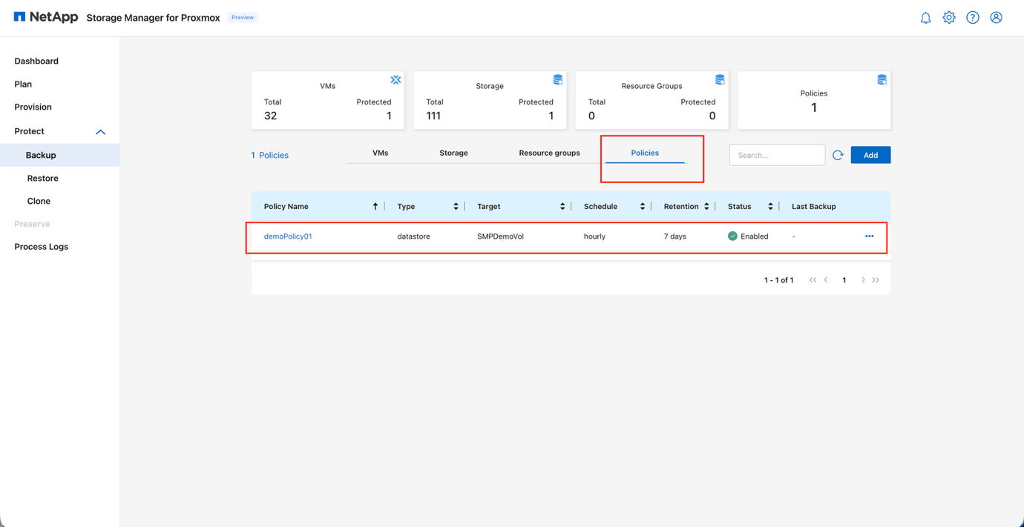Open the demoPolicy01 policy link
1024x527 pixels.
288,236
